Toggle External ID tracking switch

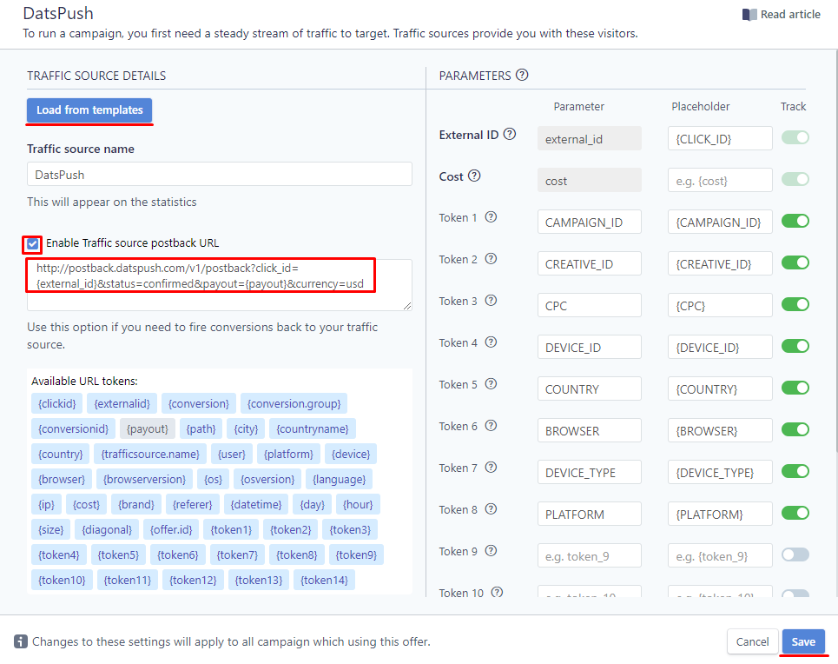pyautogui.click(x=795, y=137)
